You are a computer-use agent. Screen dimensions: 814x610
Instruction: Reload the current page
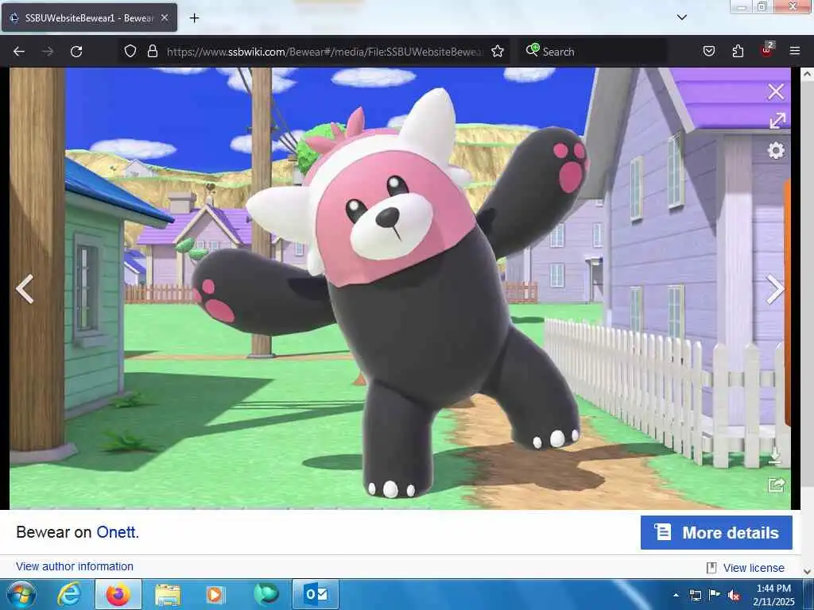(76, 52)
